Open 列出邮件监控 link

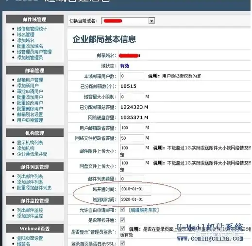pyautogui.click(x=30, y=210)
